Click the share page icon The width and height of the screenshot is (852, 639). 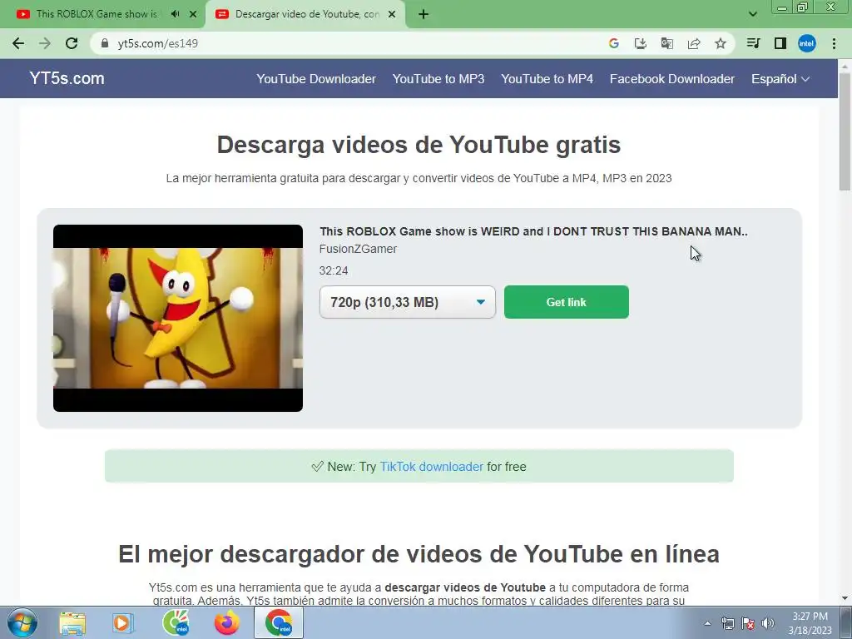point(694,43)
